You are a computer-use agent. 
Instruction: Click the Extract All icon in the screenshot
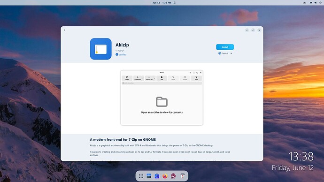tap(149, 77)
